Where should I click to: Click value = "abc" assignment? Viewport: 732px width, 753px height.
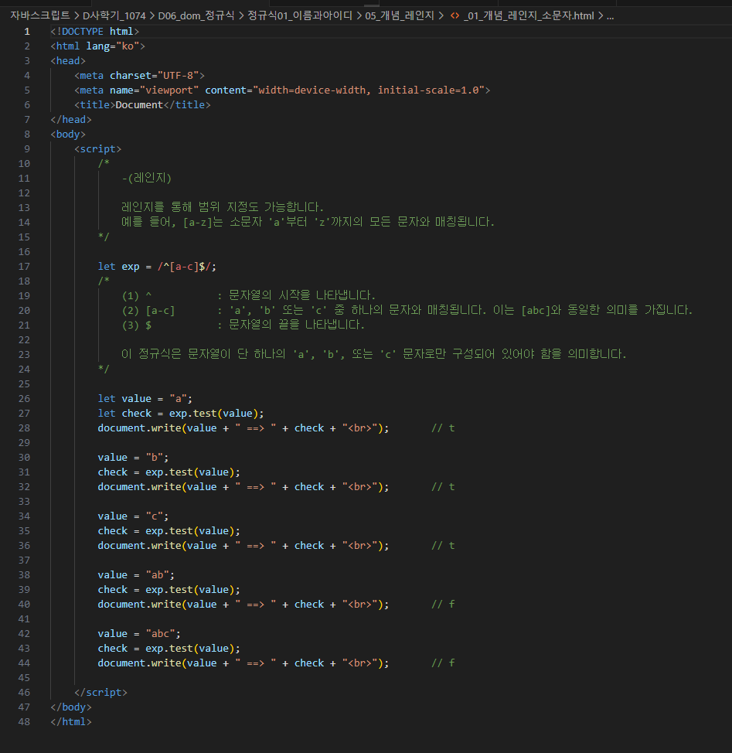point(138,634)
